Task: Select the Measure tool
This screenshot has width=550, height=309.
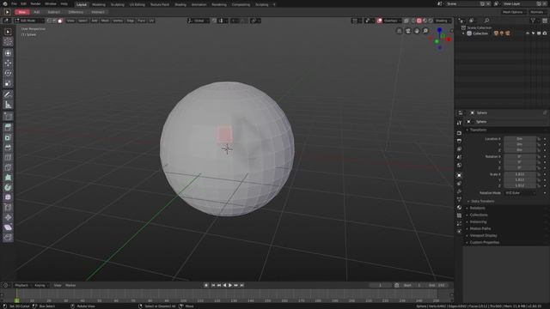Action: [8, 105]
